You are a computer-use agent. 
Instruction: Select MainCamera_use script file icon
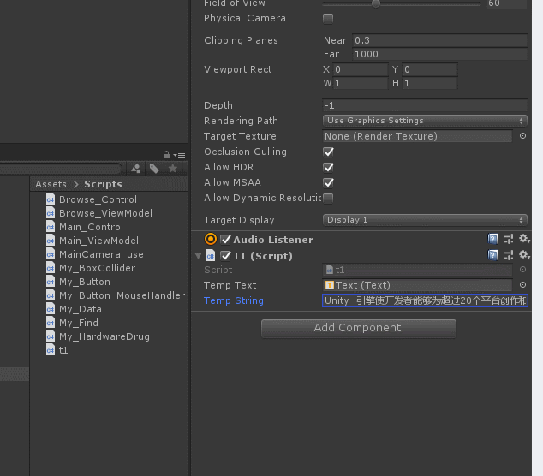click(x=51, y=254)
